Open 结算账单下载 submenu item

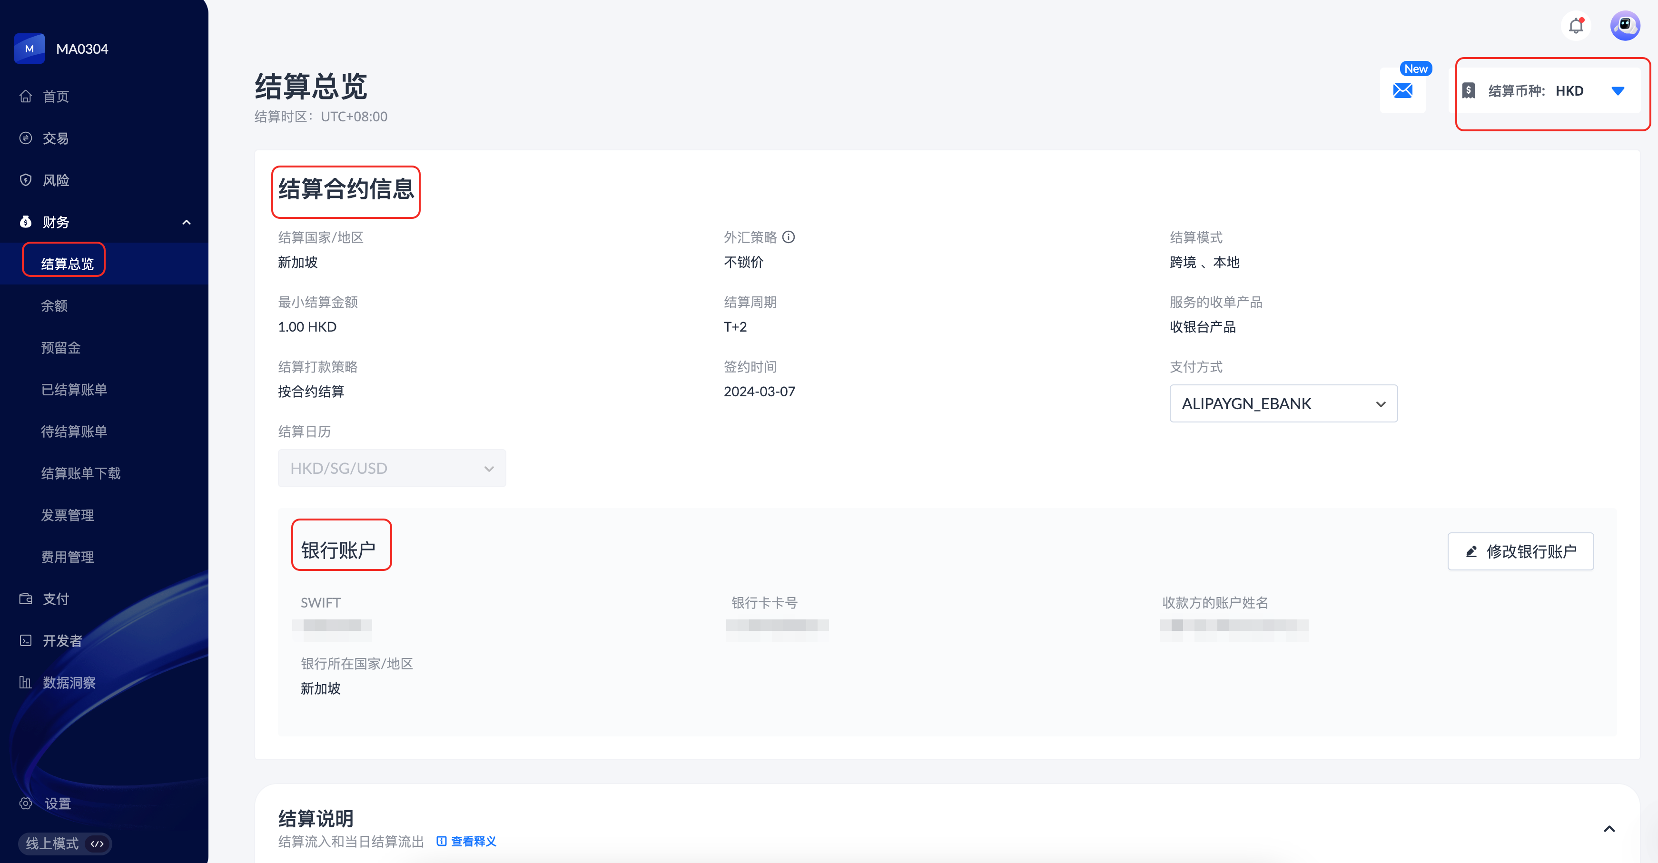pos(80,473)
